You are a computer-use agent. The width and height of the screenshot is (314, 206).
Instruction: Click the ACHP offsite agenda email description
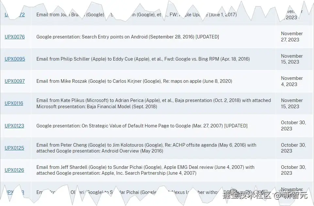click(146, 148)
